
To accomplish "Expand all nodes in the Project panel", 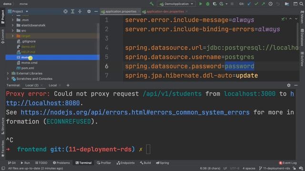I will tap(73, 11).
